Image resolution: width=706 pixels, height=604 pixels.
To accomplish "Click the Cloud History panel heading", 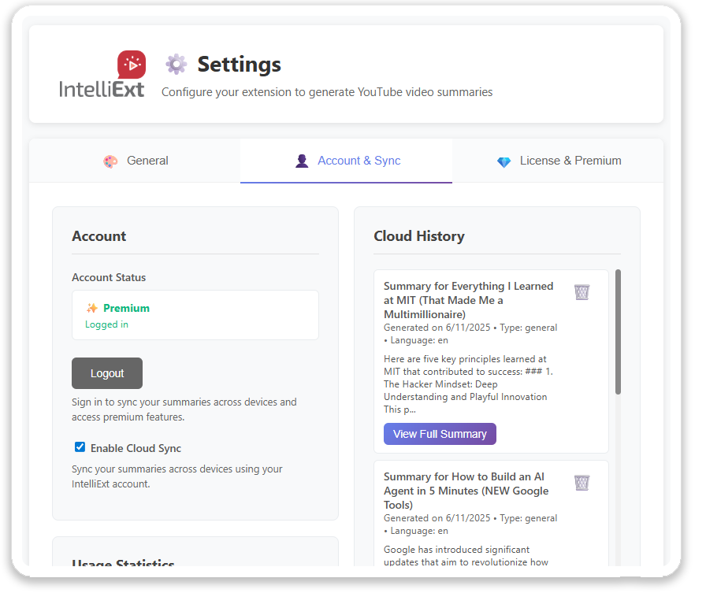I will click(418, 236).
